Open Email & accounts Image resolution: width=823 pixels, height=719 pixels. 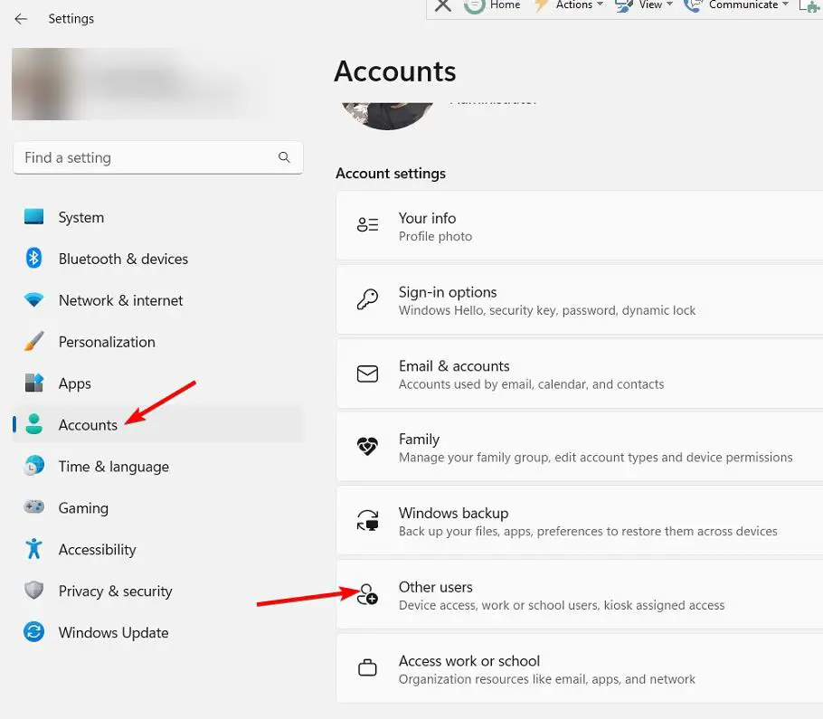pos(580,374)
